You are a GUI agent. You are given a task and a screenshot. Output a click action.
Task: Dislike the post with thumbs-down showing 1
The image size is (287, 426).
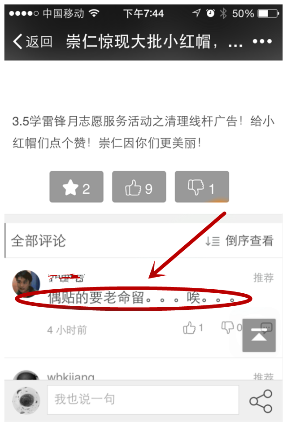pyautogui.click(x=202, y=187)
